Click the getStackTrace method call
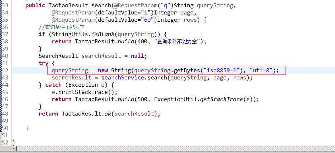Image resolution: width=335 pixels, height=153 pixels. point(221,99)
